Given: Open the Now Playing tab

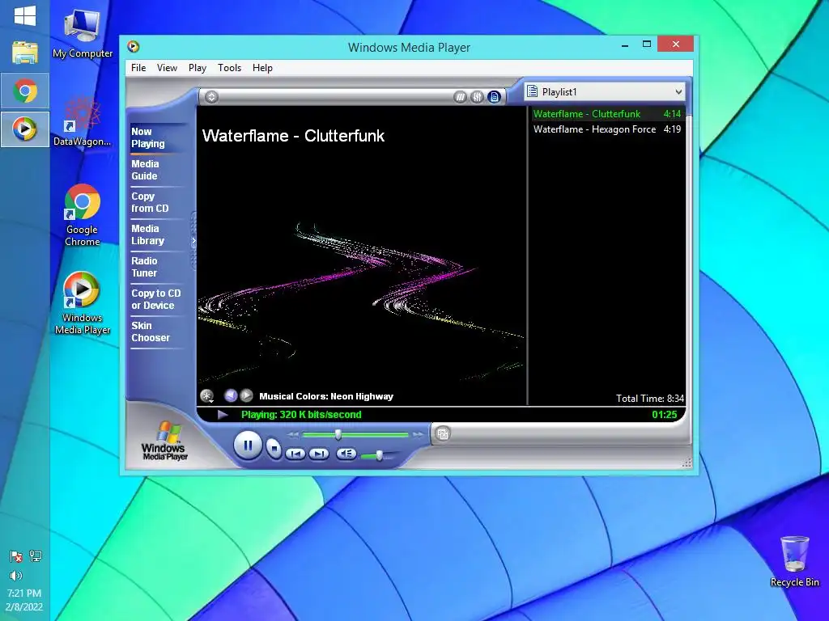Looking at the screenshot, I should [x=157, y=137].
